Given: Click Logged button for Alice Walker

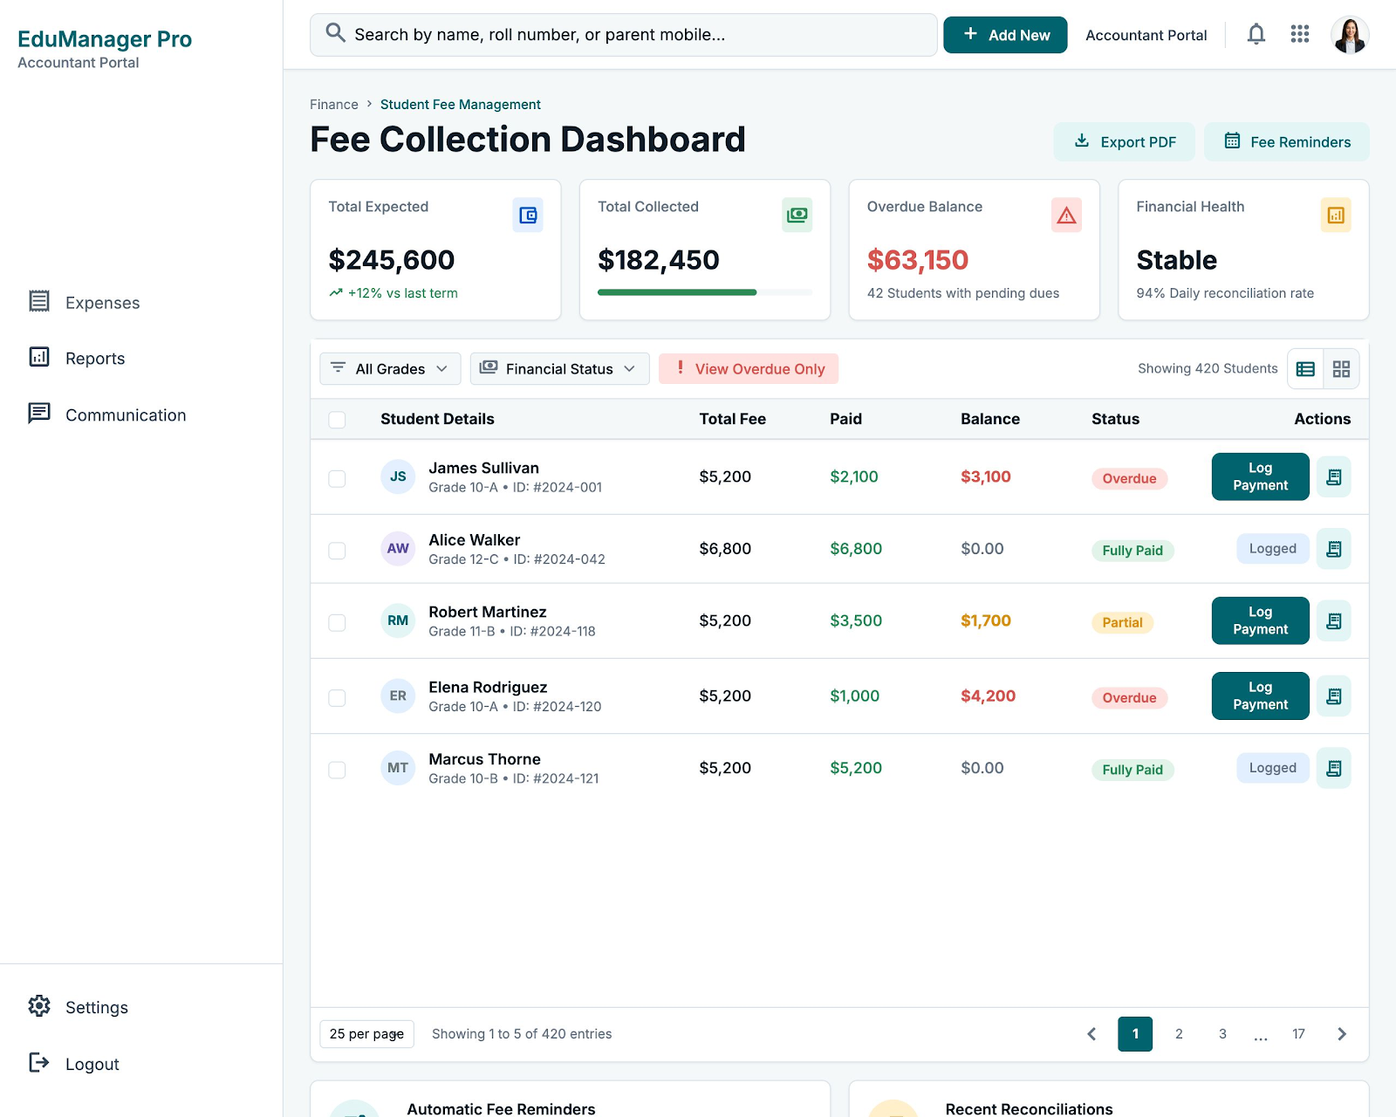Looking at the screenshot, I should [1273, 549].
